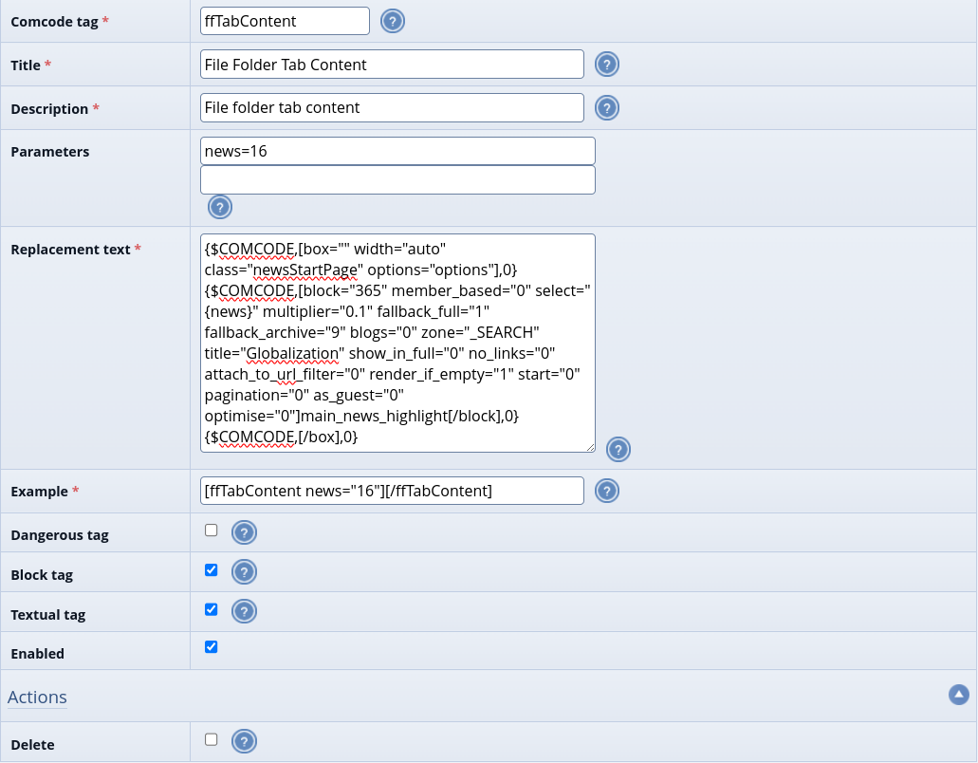Open help icon for Block tag
Viewport: 978px width, 763px height.
(245, 572)
